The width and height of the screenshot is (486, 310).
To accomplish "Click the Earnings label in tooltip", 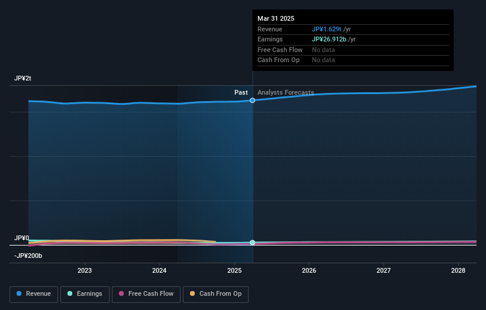I will tap(270, 39).
